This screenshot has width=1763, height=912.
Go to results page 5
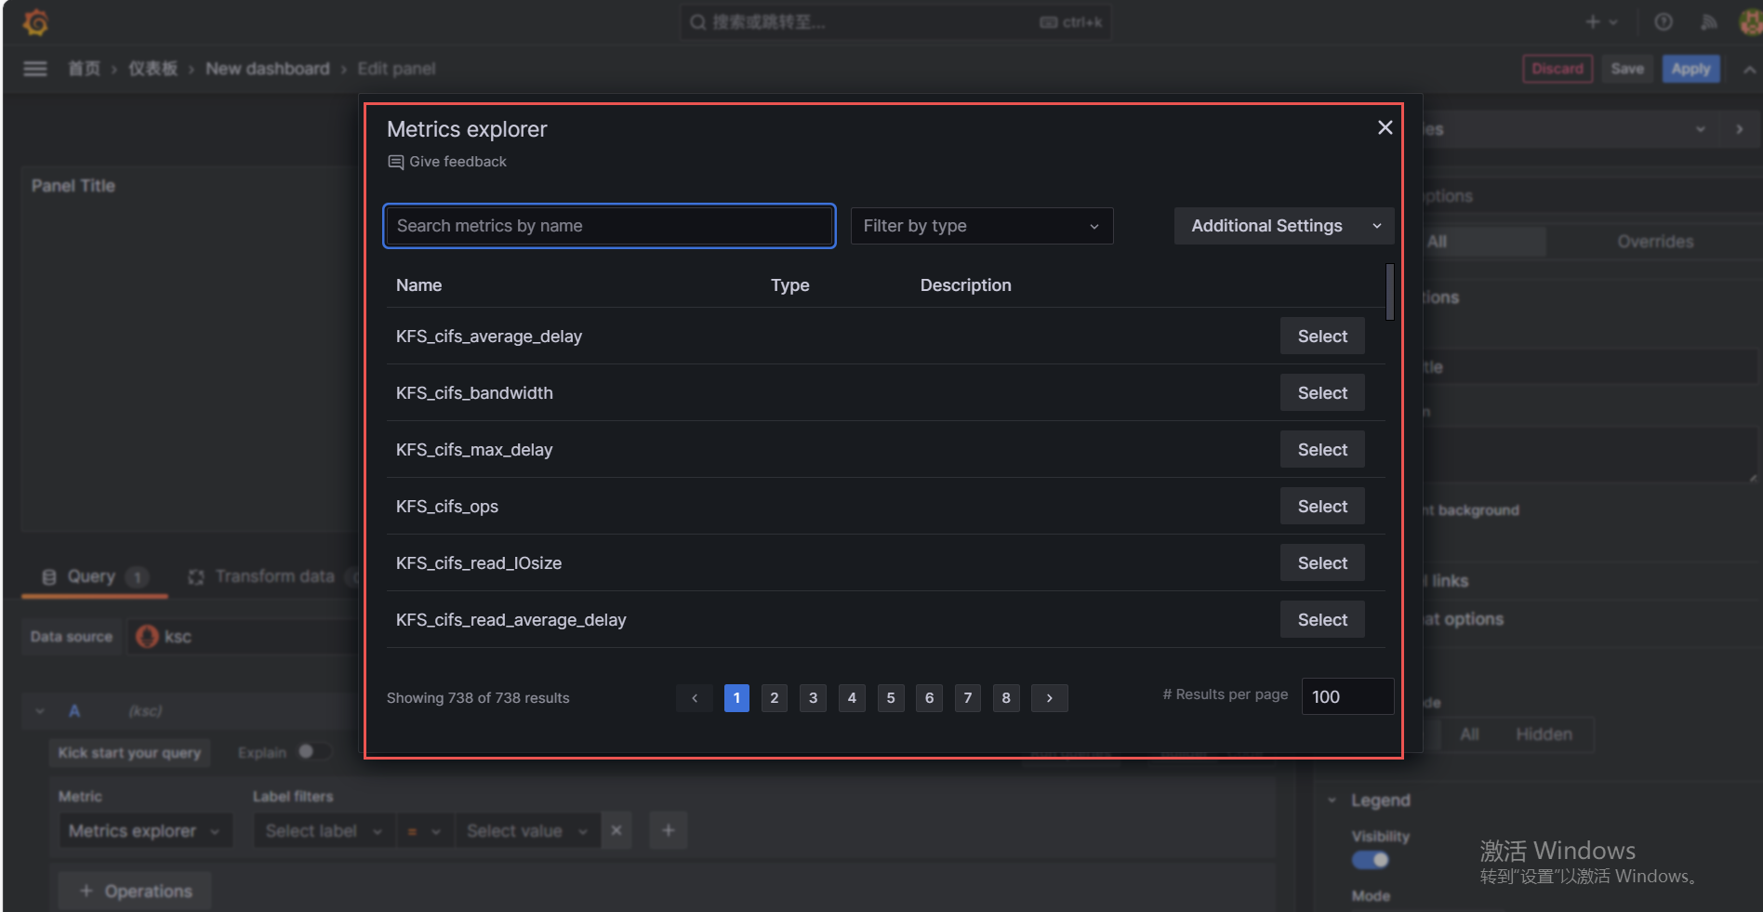tap(890, 698)
